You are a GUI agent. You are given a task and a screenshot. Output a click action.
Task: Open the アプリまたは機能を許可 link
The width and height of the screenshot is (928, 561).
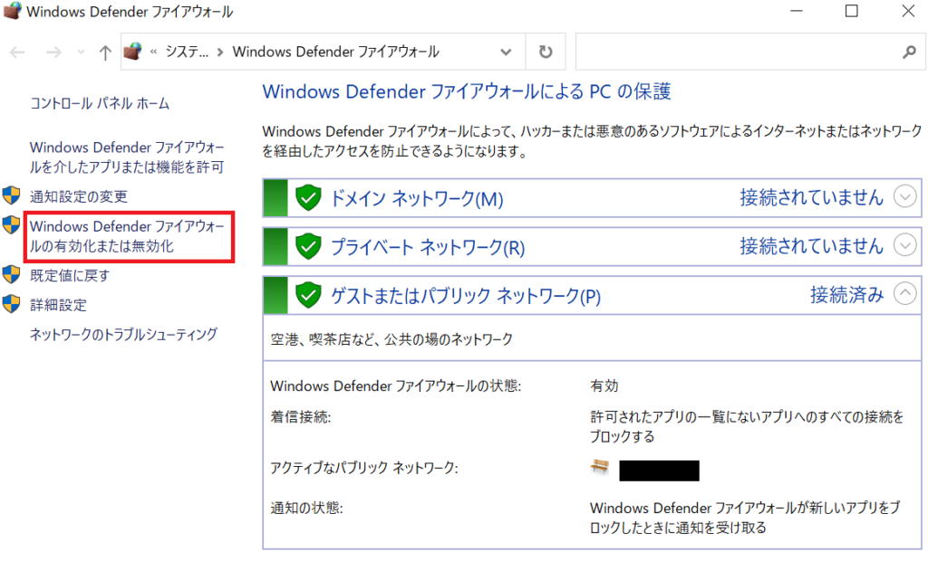click(x=127, y=157)
